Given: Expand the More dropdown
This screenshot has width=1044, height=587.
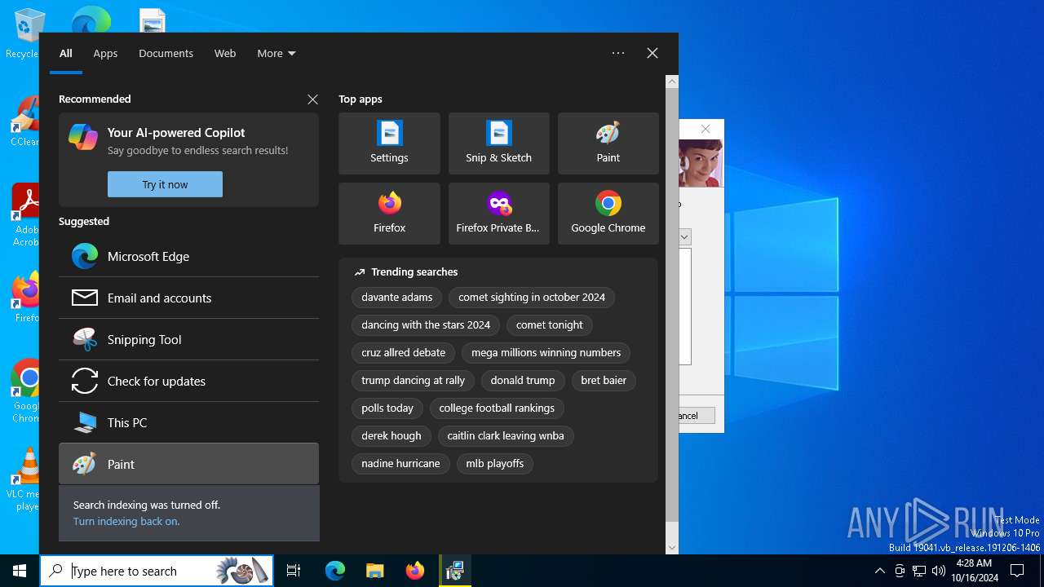Looking at the screenshot, I should coord(276,53).
